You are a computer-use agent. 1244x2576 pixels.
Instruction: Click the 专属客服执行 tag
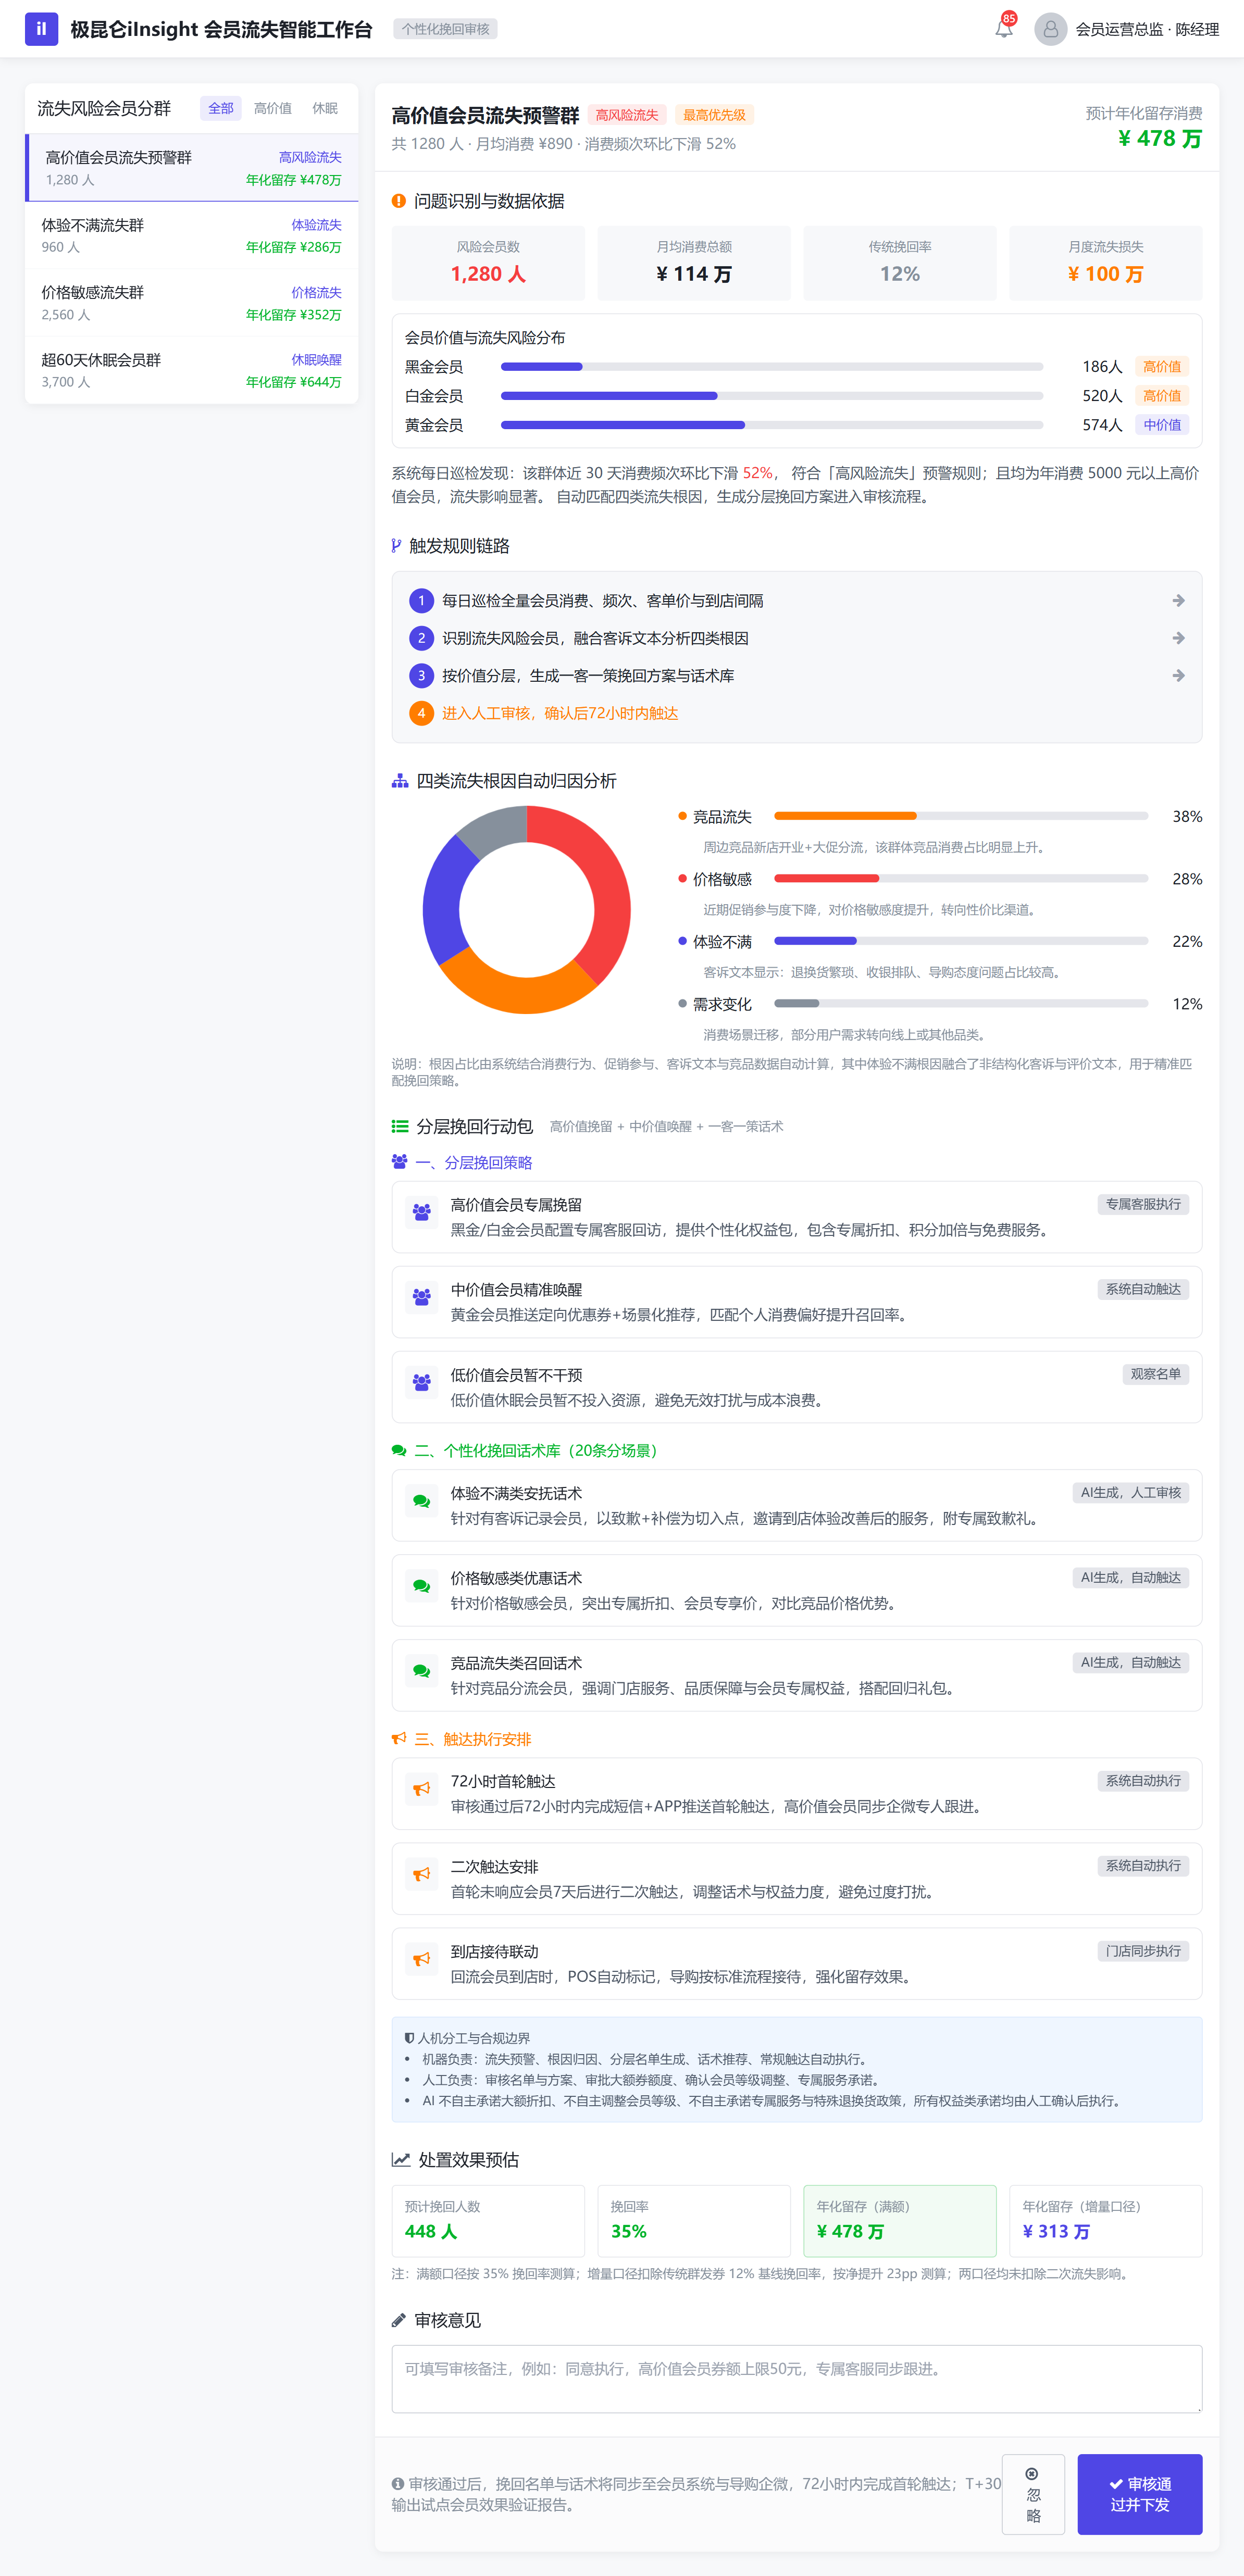[1143, 1204]
